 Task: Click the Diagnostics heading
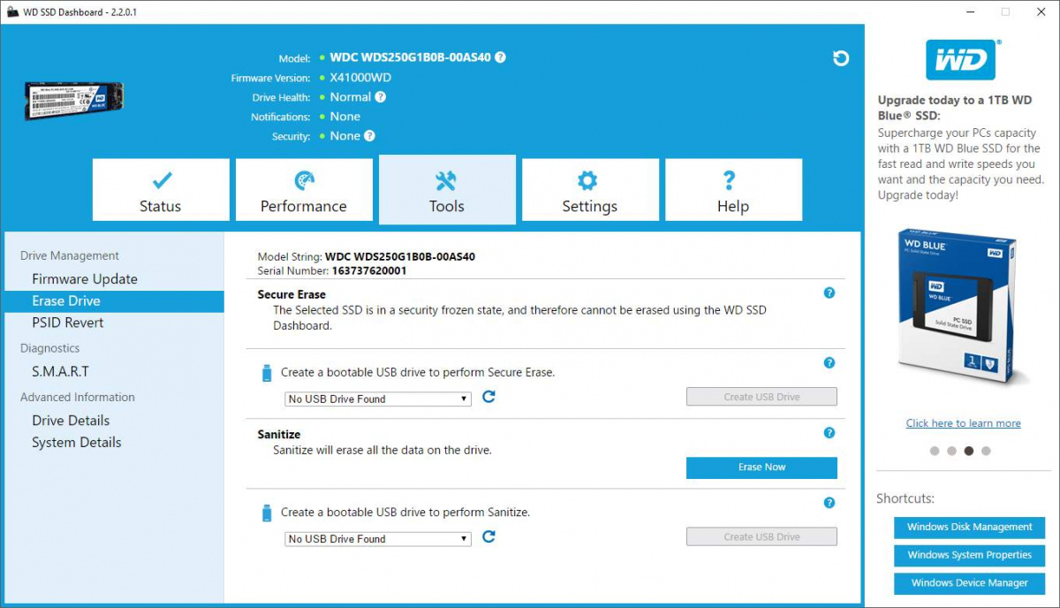coord(50,348)
